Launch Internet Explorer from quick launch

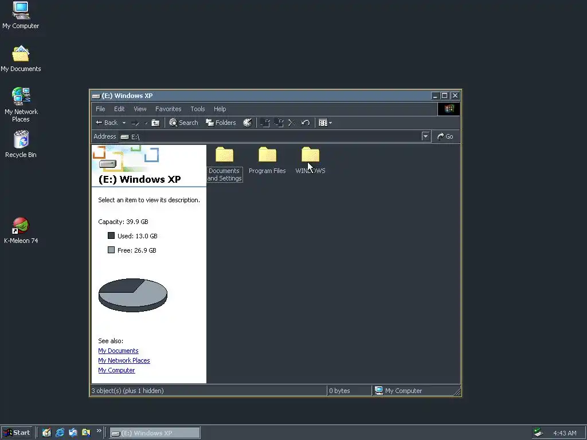point(60,433)
